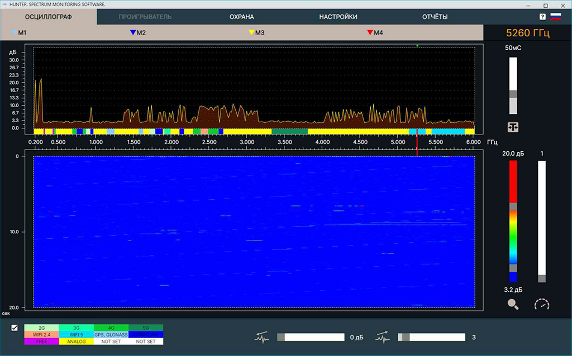The image size is (572, 356).
Task: Select the red M4 marker
Action: tap(375, 32)
